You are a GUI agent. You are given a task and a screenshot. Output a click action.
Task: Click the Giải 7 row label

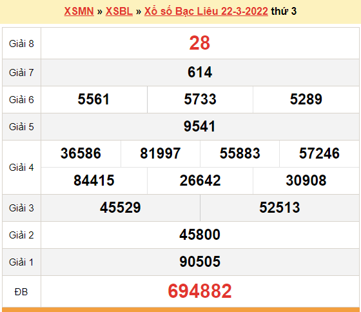tap(21, 73)
